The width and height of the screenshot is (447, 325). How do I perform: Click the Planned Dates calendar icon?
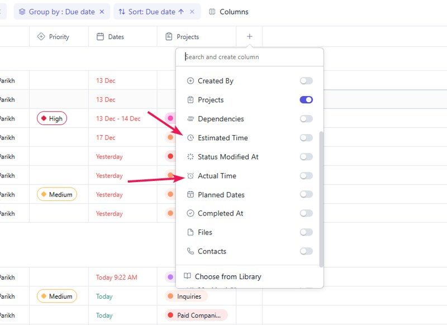[x=191, y=195]
